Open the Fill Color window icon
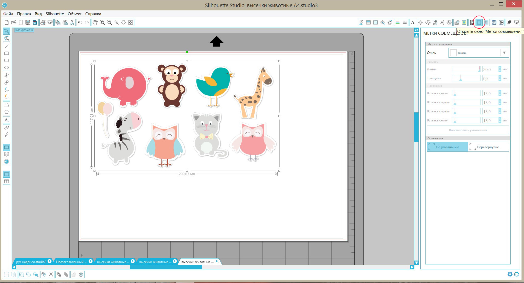This screenshot has height=283, width=524. 361,22
